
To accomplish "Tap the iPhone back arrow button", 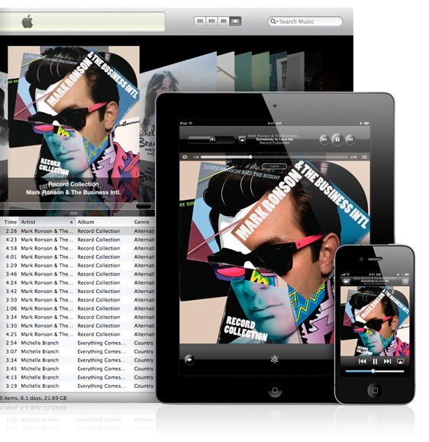I will click(x=346, y=281).
